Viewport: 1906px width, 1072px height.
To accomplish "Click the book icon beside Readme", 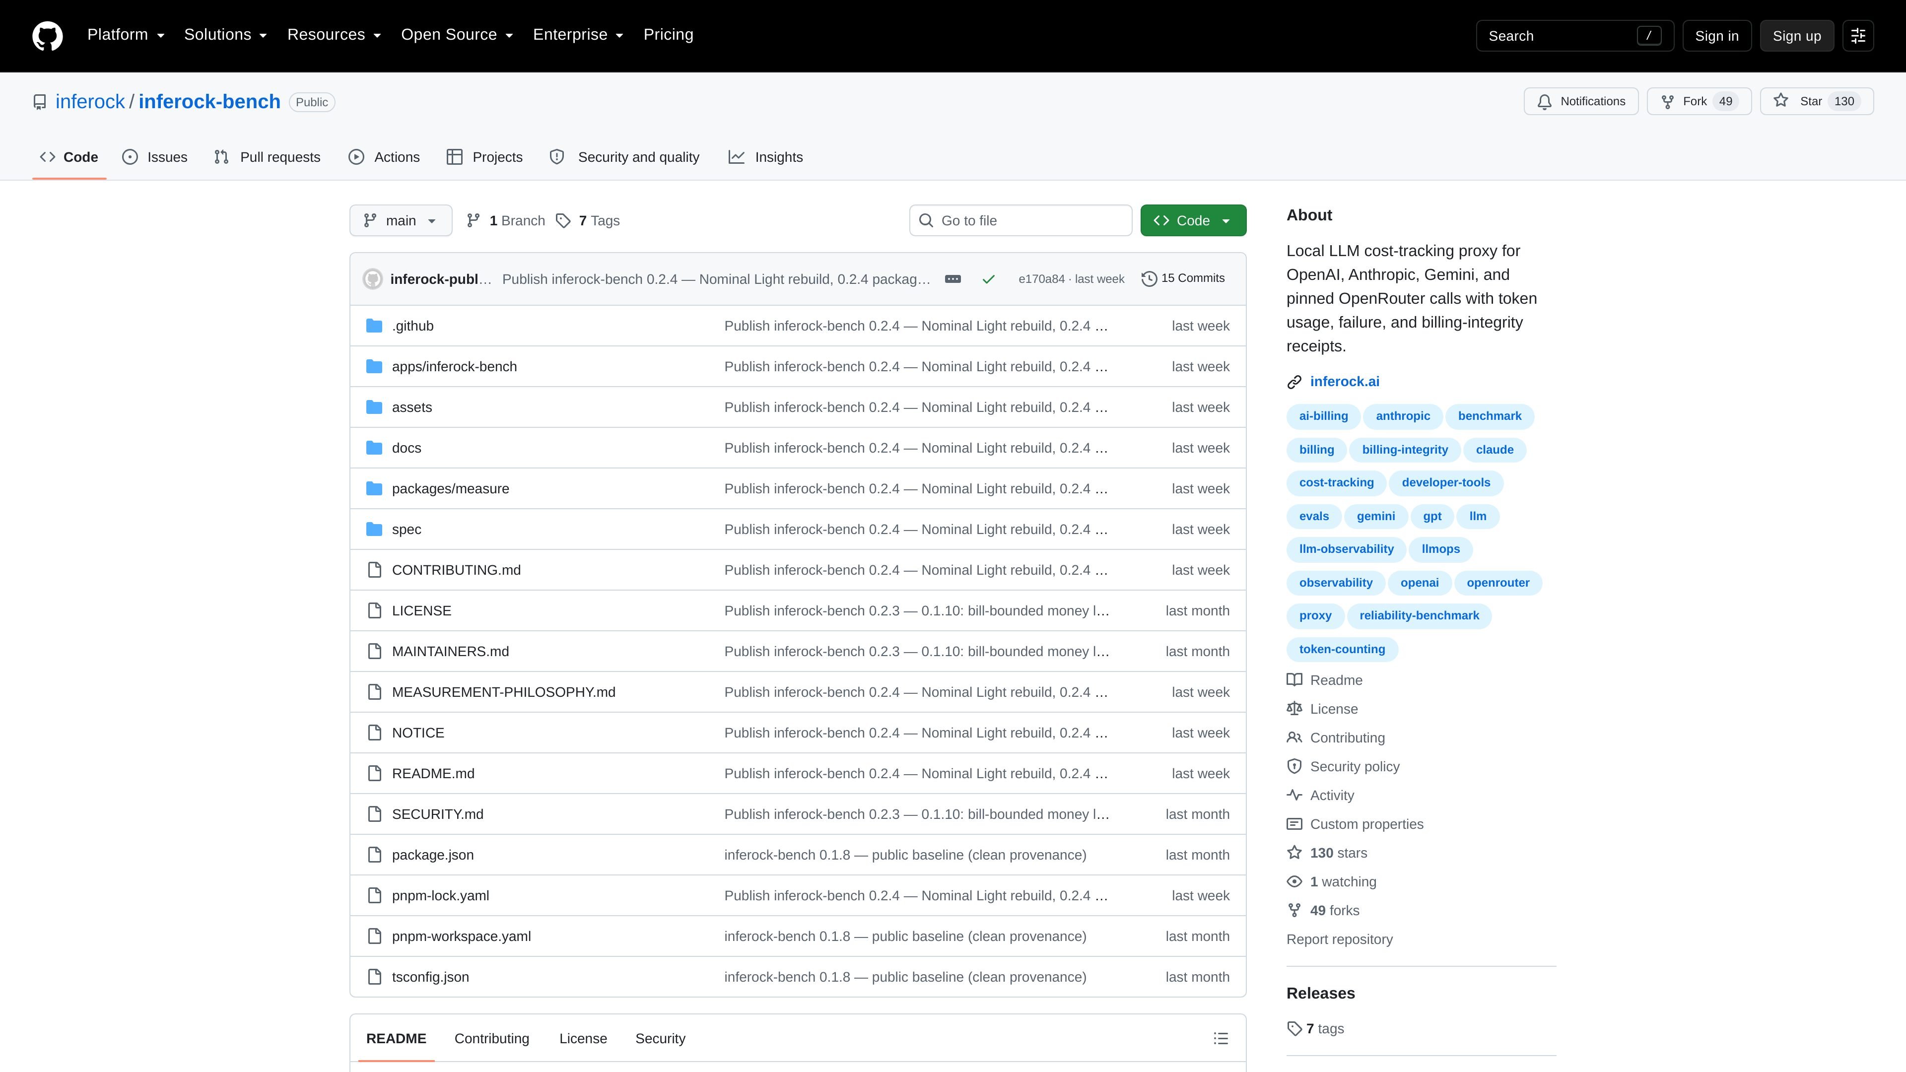I will (x=1294, y=680).
